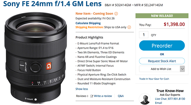Viewport: 191px width, 105px height.
Task: Open the Add to Wish List dropdown arrow
Action: click(182, 69)
